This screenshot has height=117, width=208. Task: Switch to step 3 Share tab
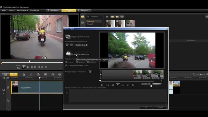(84, 10)
